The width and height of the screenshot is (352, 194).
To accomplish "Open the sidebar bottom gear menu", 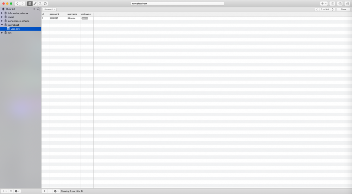I will click(x=17, y=191).
